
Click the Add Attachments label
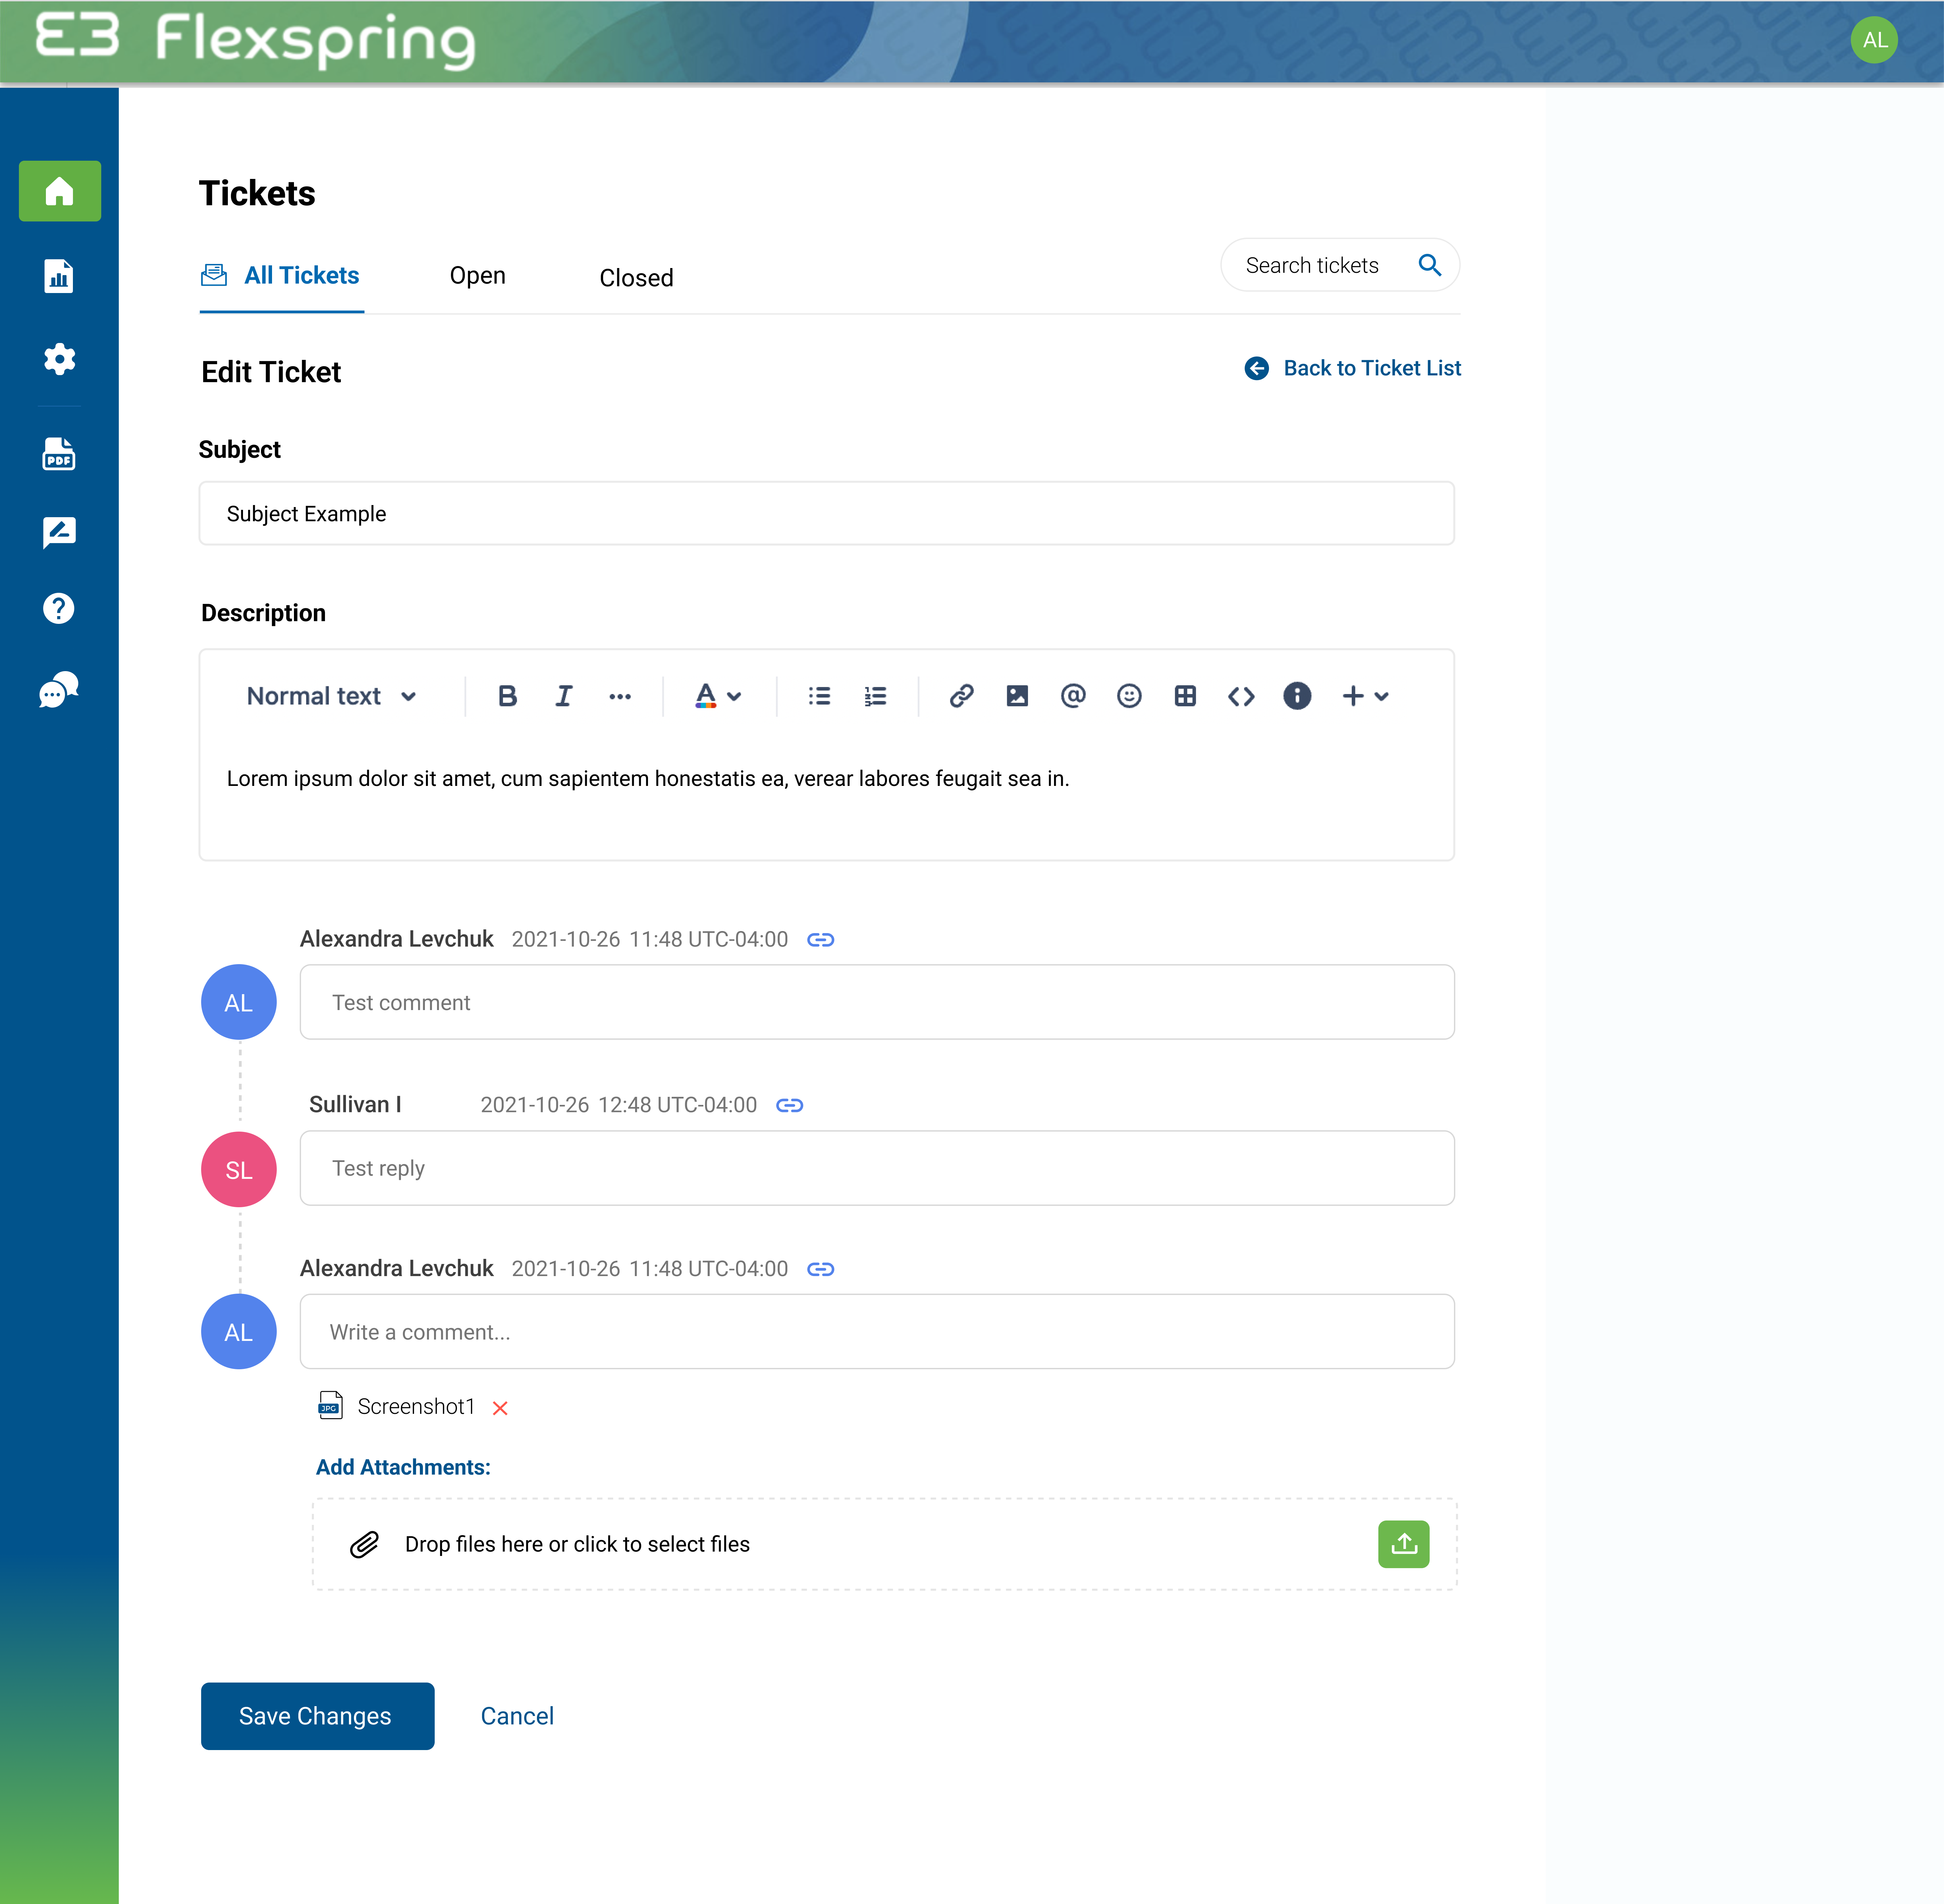[403, 1467]
